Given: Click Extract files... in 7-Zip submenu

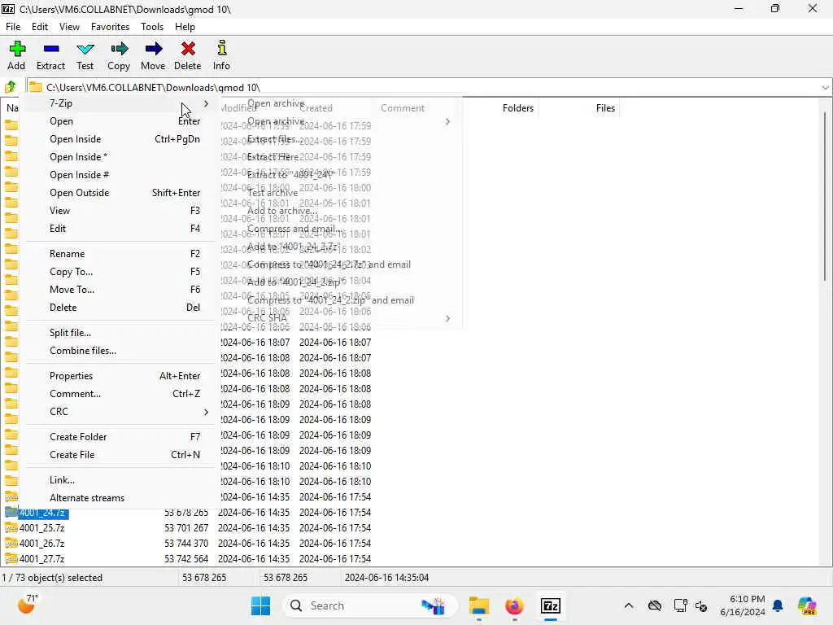Looking at the screenshot, I should click(340, 139).
